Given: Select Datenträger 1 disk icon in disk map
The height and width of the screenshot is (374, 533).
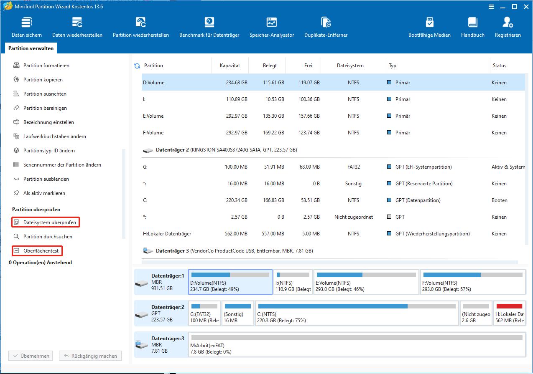Looking at the screenshot, I should (x=141, y=283).
